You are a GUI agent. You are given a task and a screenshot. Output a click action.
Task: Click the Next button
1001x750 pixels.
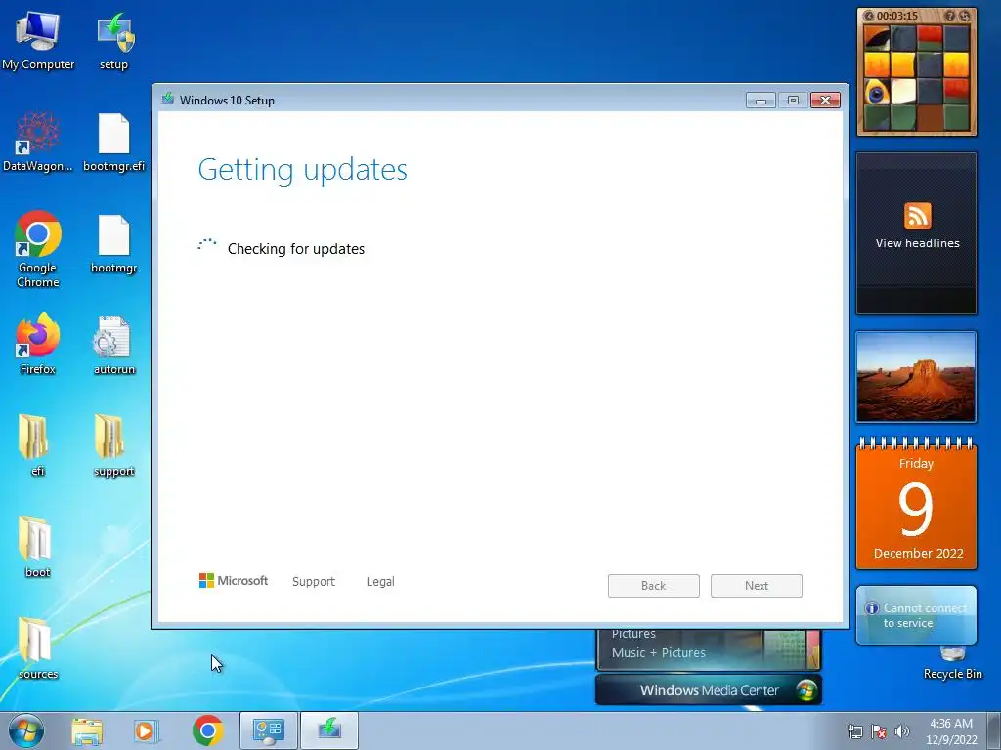(757, 586)
